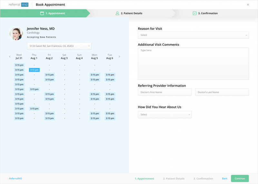Click the referral md logo
The height and width of the screenshot is (184, 258).
coord(19,5)
